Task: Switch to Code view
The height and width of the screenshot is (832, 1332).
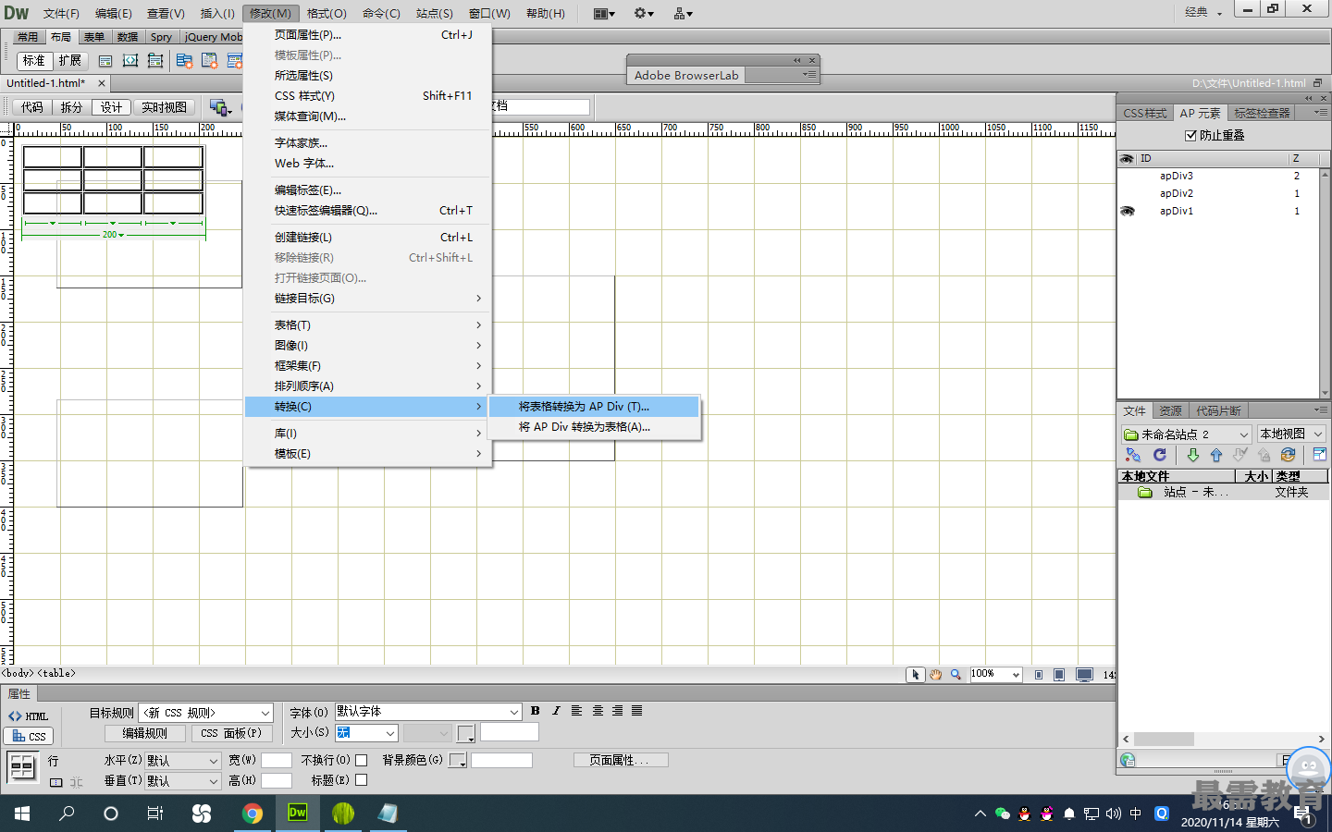Action: [32, 108]
